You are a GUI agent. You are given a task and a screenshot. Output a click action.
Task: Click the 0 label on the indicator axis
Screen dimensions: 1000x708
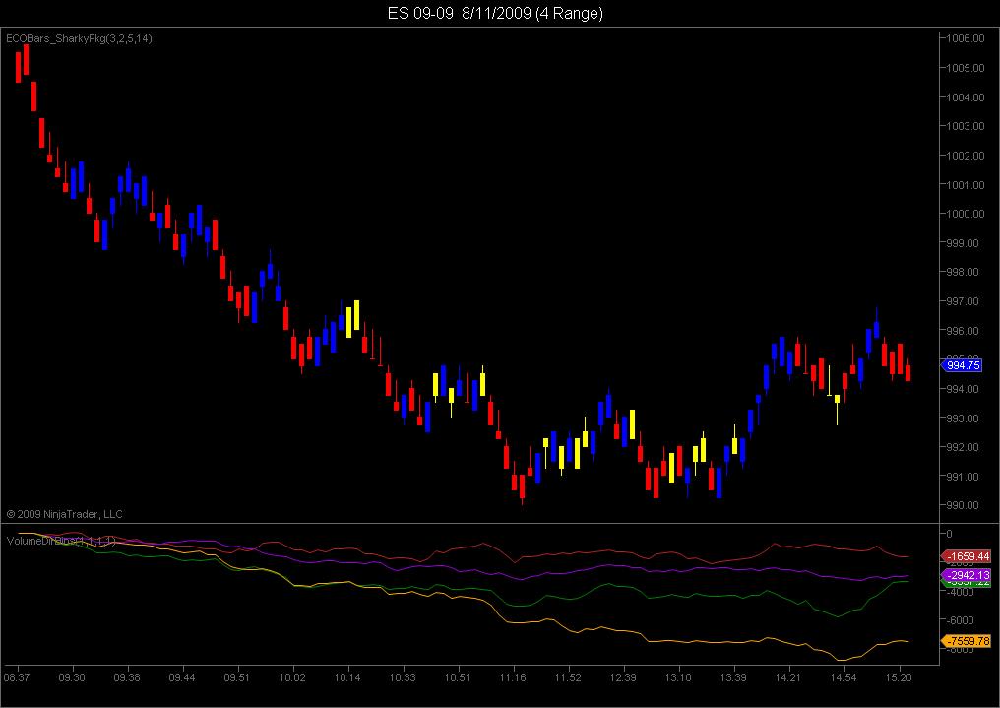click(950, 534)
